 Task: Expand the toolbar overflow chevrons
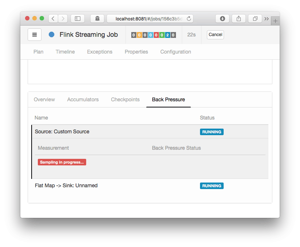click(267, 19)
